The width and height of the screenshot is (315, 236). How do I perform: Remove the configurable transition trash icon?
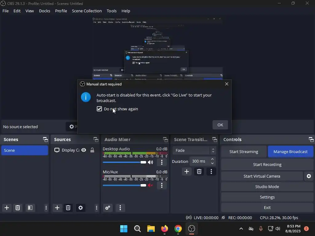click(199, 171)
